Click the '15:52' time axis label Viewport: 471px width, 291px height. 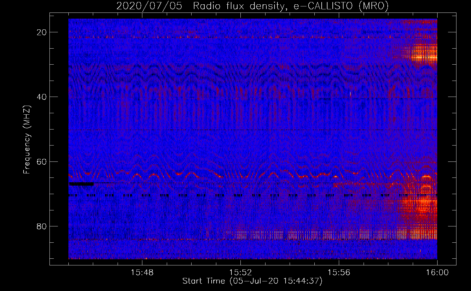tap(240, 273)
